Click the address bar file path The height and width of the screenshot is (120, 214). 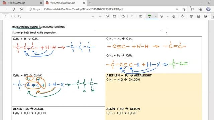(x=84, y=9)
